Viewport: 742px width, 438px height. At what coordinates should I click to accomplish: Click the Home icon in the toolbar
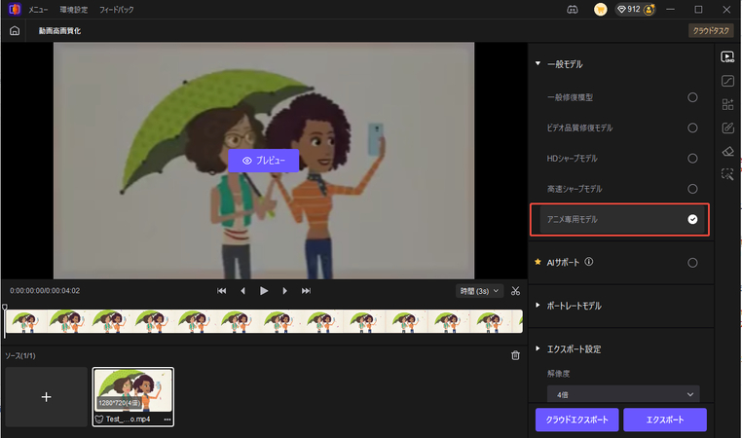(14, 30)
